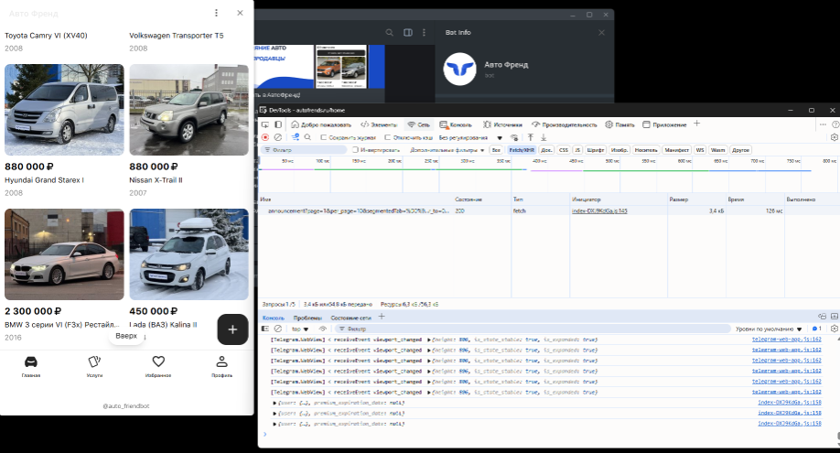Click the search icon in Telegram chat header
Screen dimensions: 840x453
click(x=389, y=33)
